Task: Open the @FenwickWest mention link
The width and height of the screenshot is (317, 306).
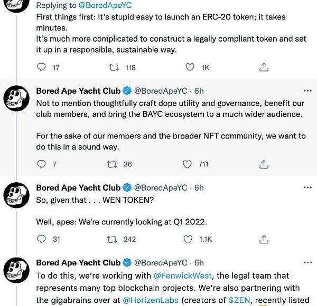Action: point(183,275)
